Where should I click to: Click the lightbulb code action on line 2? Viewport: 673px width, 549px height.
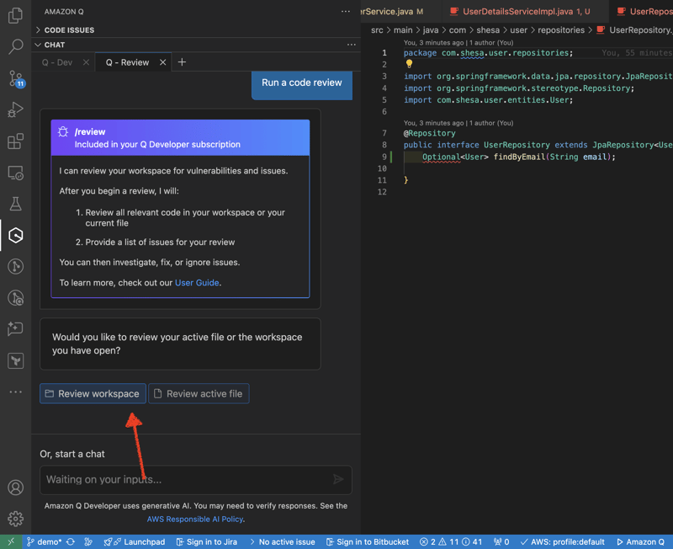tap(409, 64)
